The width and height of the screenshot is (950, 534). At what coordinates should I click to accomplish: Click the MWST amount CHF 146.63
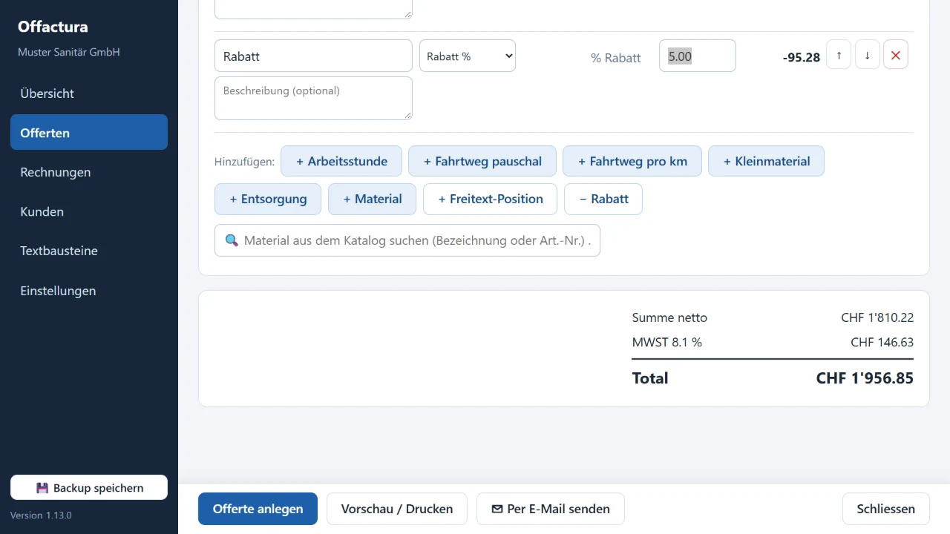click(882, 343)
